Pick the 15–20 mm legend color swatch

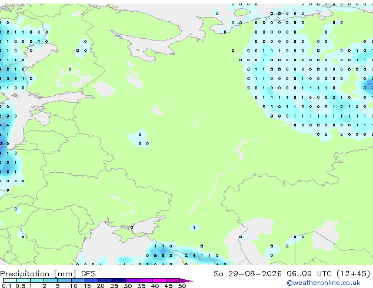tap(91, 280)
